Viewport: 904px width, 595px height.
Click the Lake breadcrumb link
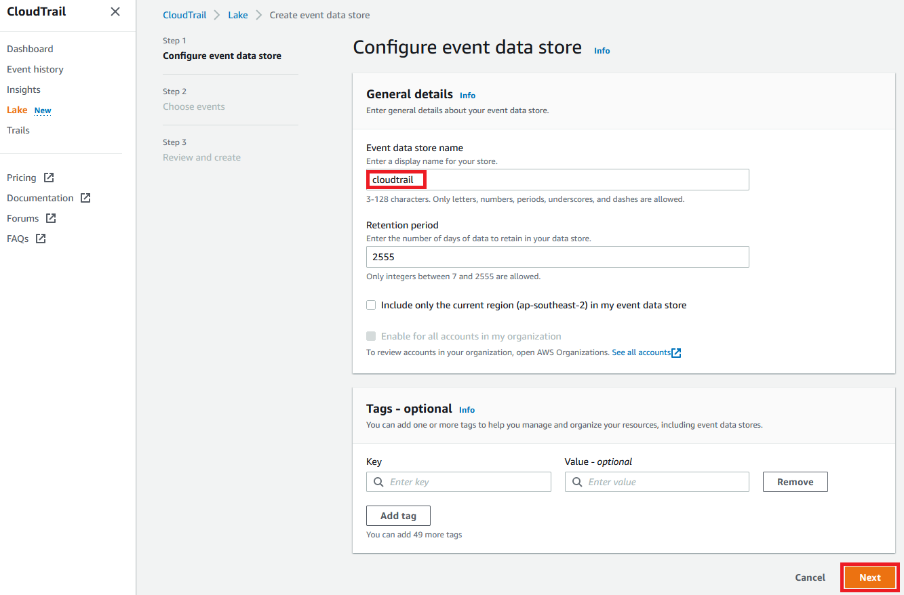point(238,15)
